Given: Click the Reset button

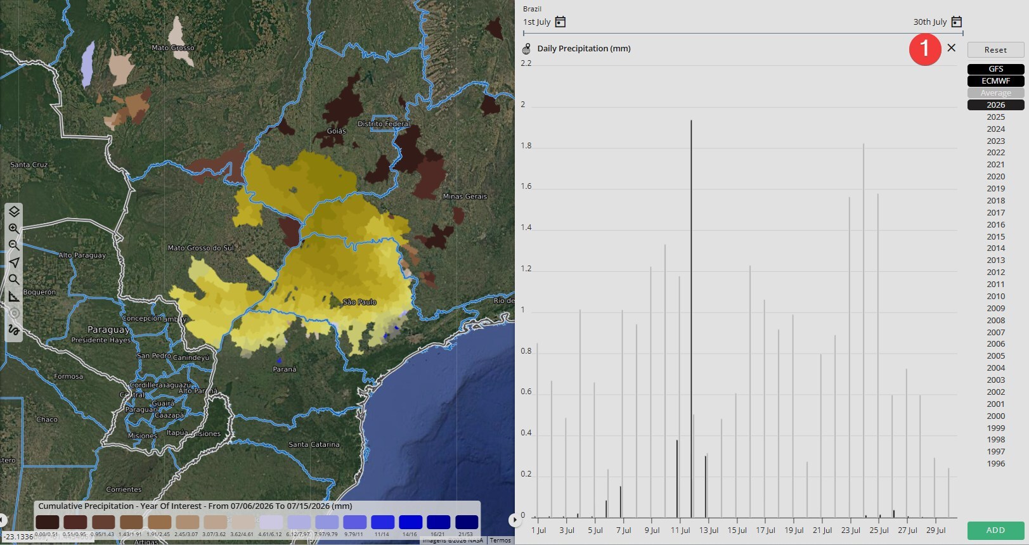Looking at the screenshot, I should (x=995, y=50).
